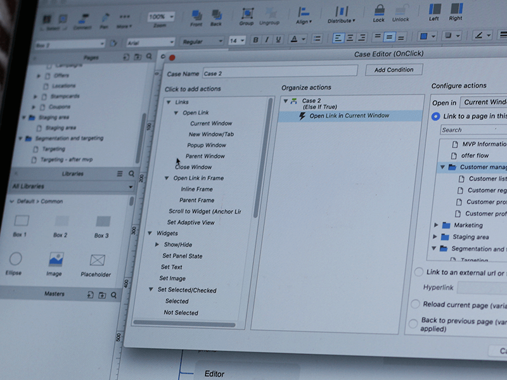Screen dimensions: 507x380
Task: Open line color picker
Action: pos(478,35)
